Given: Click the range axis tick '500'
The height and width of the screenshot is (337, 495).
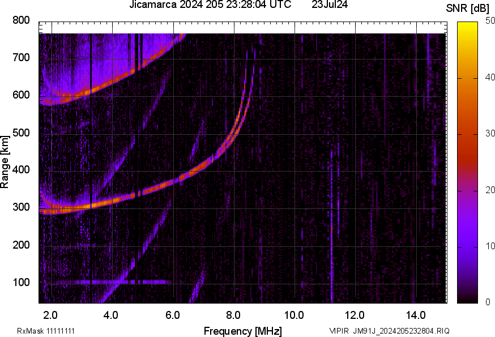Looking at the screenshot, I should point(21,133).
